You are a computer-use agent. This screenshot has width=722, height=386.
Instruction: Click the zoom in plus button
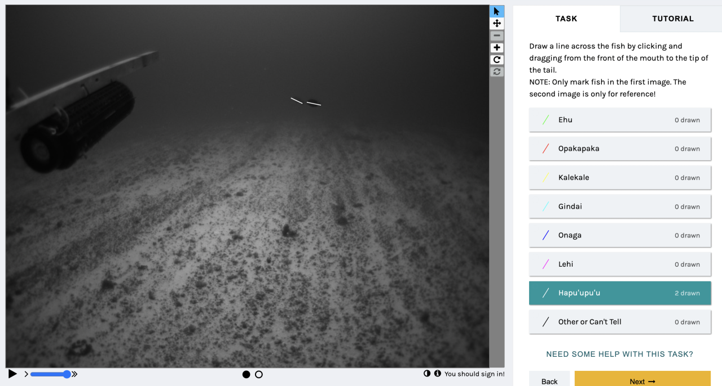tap(496, 48)
